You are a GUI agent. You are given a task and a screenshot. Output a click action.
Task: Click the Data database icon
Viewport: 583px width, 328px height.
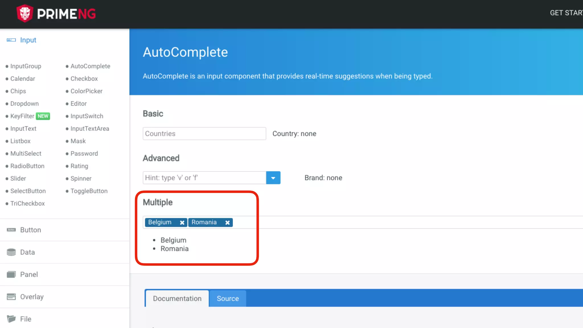[11, 252]
